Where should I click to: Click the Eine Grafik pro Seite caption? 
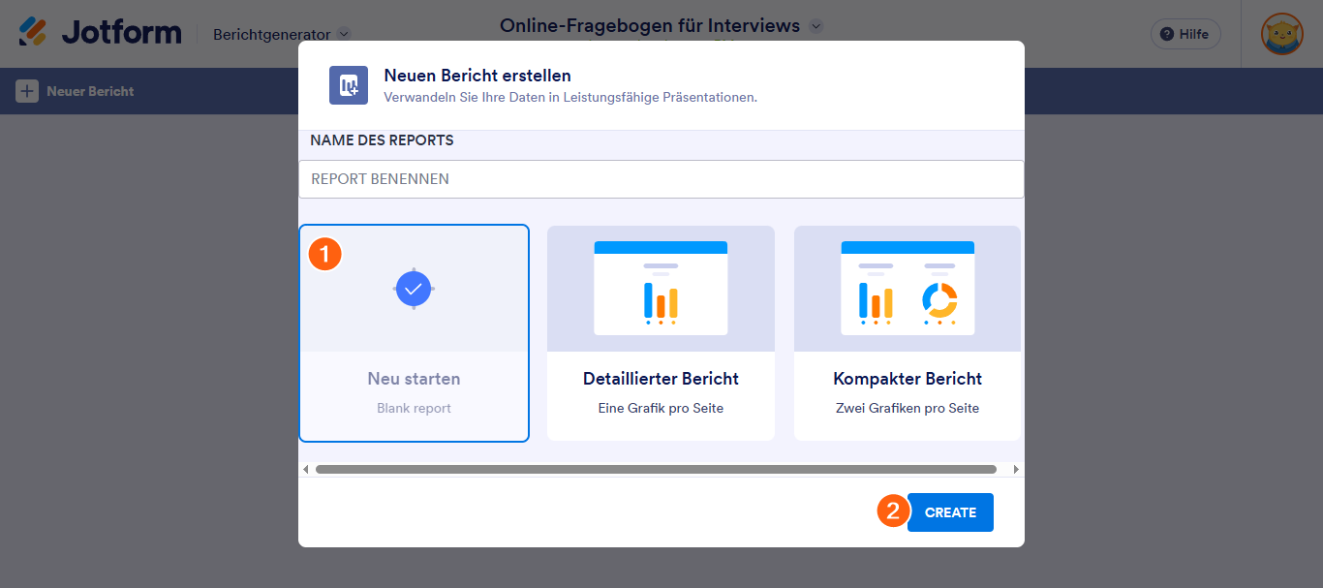click(x=661, y=408)
